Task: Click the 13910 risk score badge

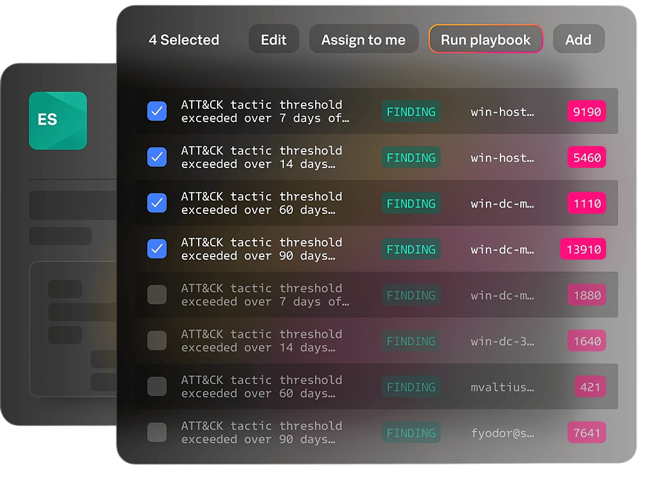Action: (x=583, y=250)
